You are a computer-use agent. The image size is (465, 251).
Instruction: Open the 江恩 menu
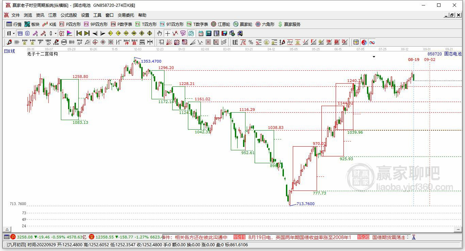pos(52,15)
